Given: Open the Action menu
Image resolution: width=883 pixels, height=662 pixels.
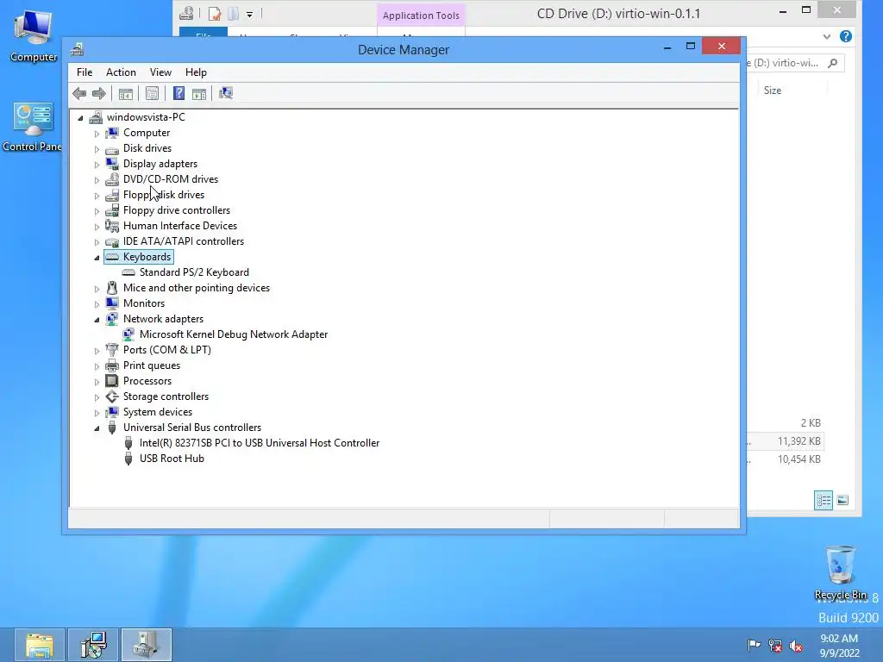Looking at the screenshot, I should pyautogui.click(x=121, y=72).
